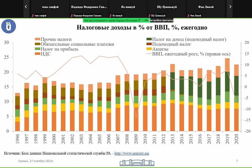Click muted mic icon for чень сянфэй
Screen dimensions: 252x168
coord(33,16)
